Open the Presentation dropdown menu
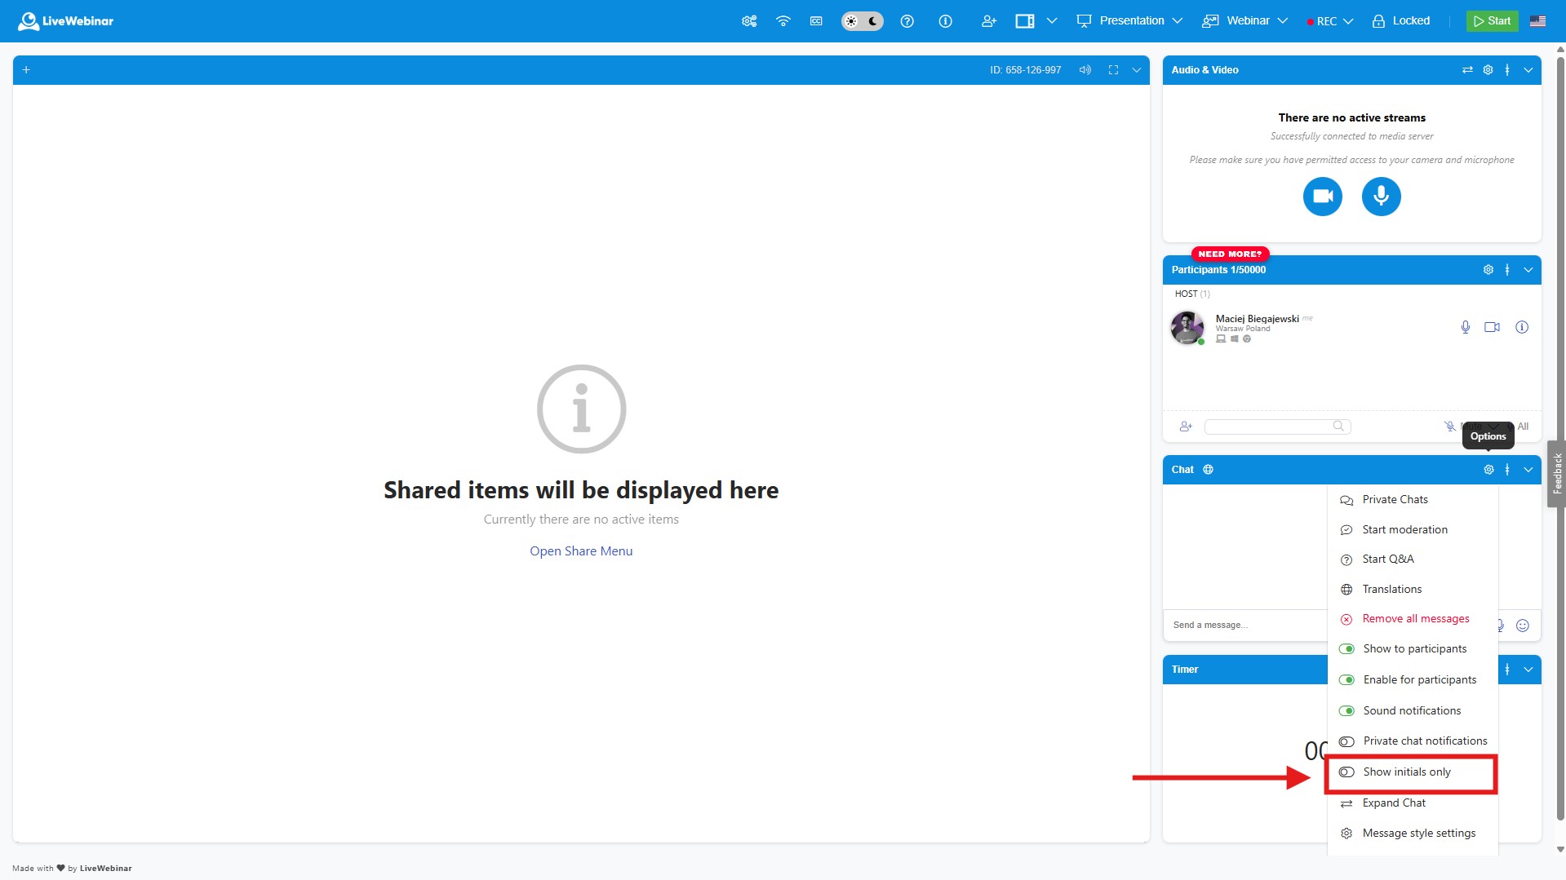This screenshot has width=1566, height=880. point(1129,21)
